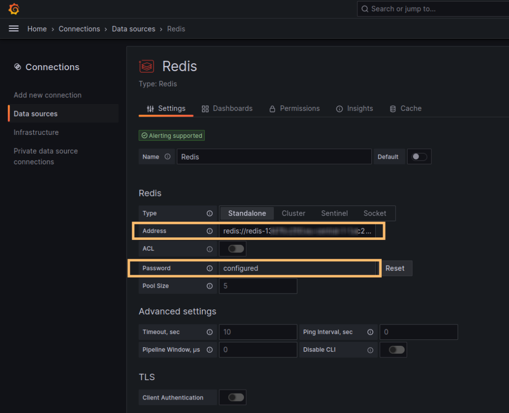Click the Name input field

[274, 157]
